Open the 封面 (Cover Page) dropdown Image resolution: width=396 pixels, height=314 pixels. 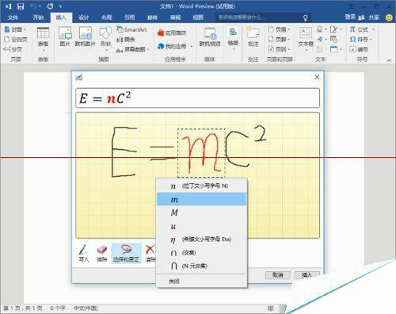click(x=16, y=29)
